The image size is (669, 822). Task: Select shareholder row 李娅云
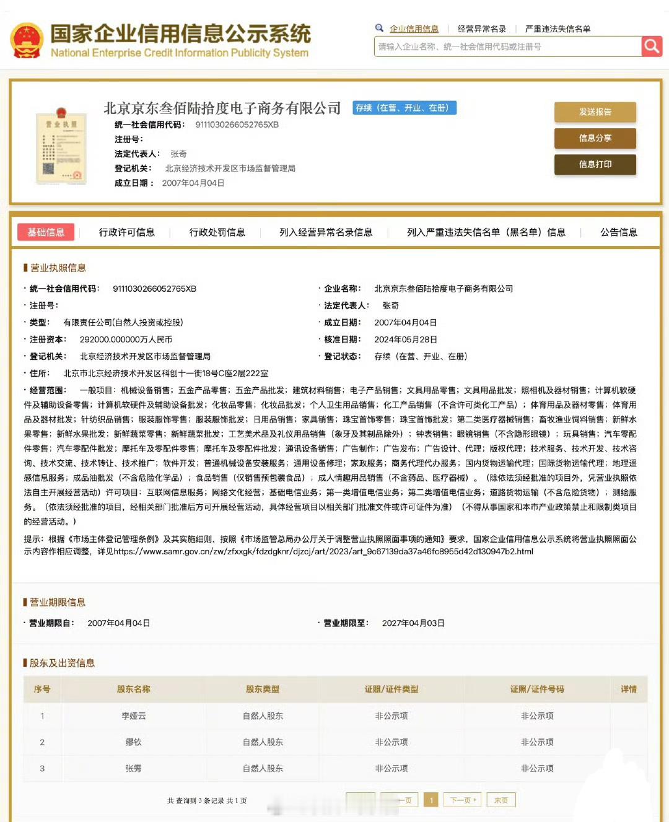coord(335,715)
